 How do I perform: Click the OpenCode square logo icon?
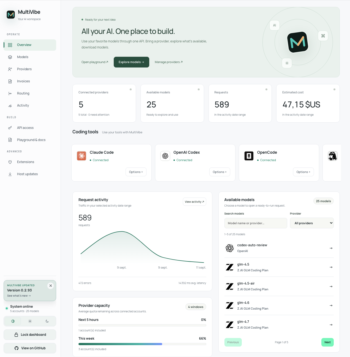249,156
